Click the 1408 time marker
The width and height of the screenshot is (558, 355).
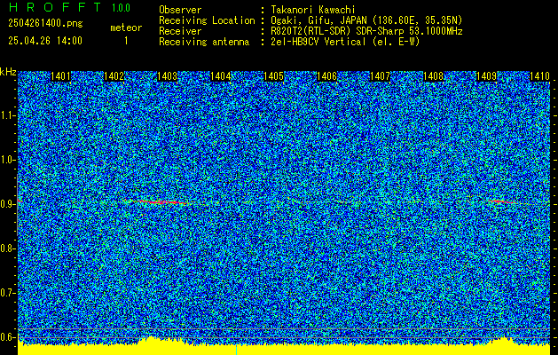point(433,76)
